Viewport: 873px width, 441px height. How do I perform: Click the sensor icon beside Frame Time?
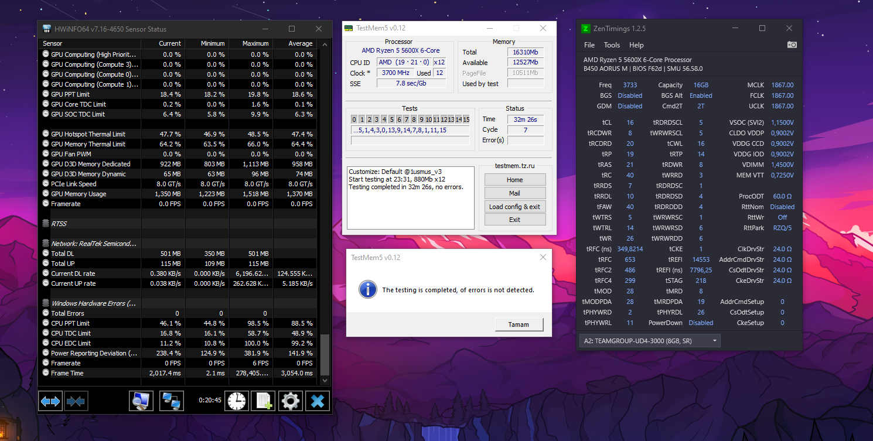(x=46, y=373)
